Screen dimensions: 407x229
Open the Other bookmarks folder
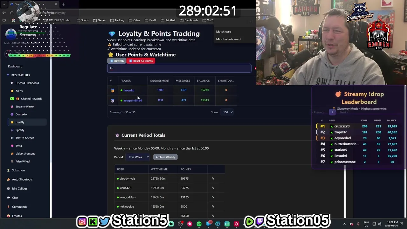(135, 20)
